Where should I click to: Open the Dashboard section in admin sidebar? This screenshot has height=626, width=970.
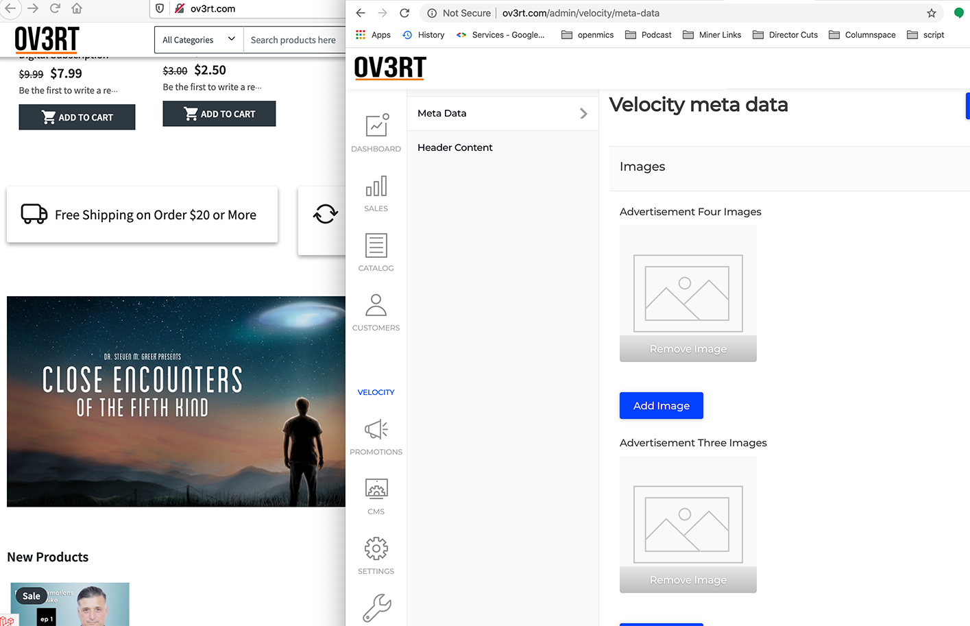point(376,133)
